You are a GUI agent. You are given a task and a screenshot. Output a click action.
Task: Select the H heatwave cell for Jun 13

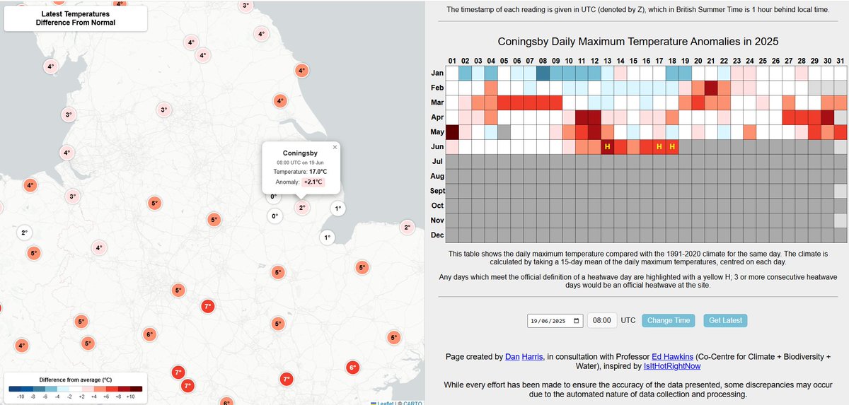point(607,146)
